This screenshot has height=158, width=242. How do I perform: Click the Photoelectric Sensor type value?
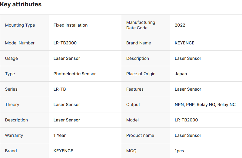tap(75, 74)
